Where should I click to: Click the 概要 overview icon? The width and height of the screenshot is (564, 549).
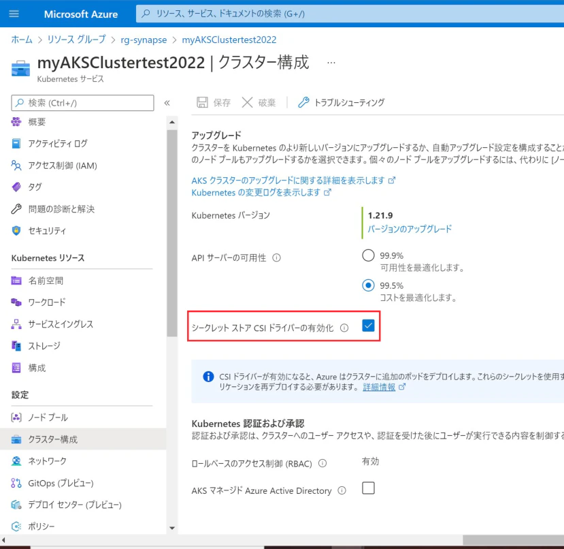pyautogui.click(x=16, y=122)
